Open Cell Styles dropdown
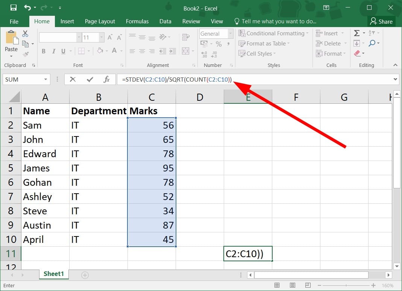Image resolution: width=402 pixels, height=291 pixels. pyautogui.click(x=257, y=54)
